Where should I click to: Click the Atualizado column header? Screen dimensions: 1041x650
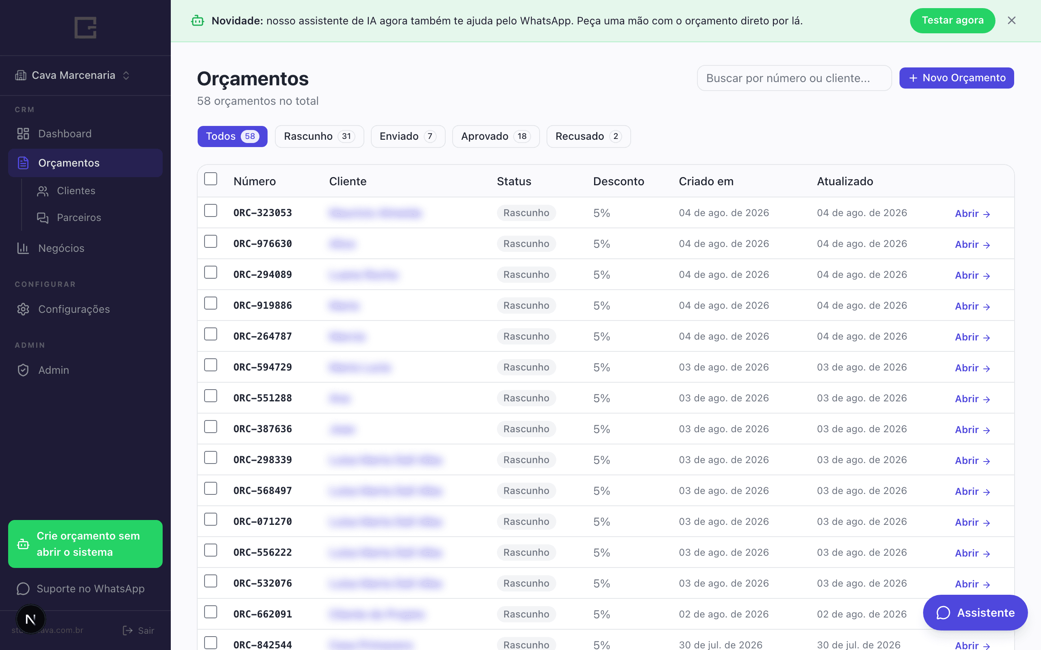(845, 182)
